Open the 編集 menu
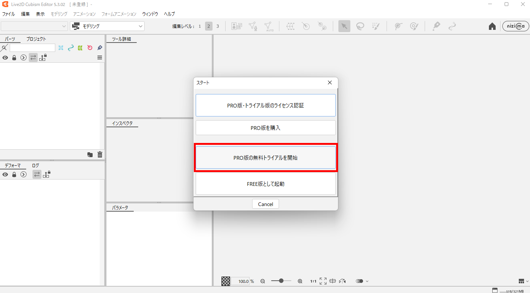The width and height of the screenshot is (530, 293). 25,14
